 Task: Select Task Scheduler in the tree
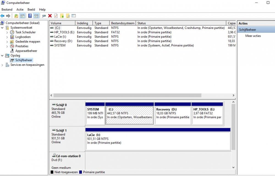pyautogui.click(x=25, y=32)
